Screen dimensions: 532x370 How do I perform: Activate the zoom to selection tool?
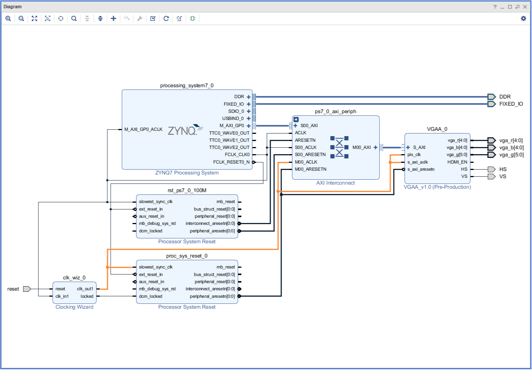(x=47, y=18)
